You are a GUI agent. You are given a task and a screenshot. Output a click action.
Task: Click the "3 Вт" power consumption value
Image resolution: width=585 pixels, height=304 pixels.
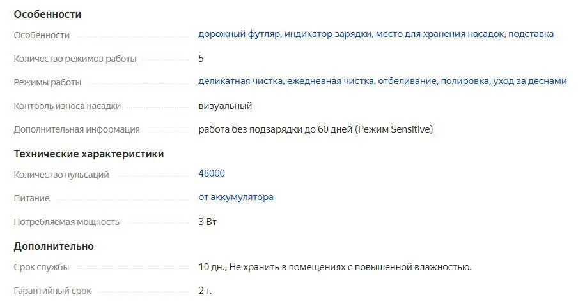click(x=207, y=222)
